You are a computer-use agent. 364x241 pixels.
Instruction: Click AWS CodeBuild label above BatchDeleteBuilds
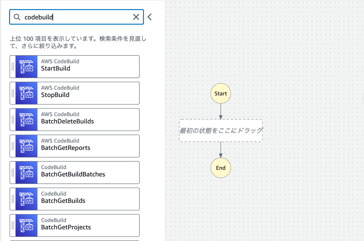coord(60,115)
